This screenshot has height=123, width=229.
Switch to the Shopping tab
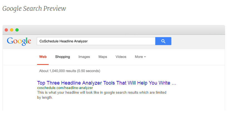pos(62,57)
